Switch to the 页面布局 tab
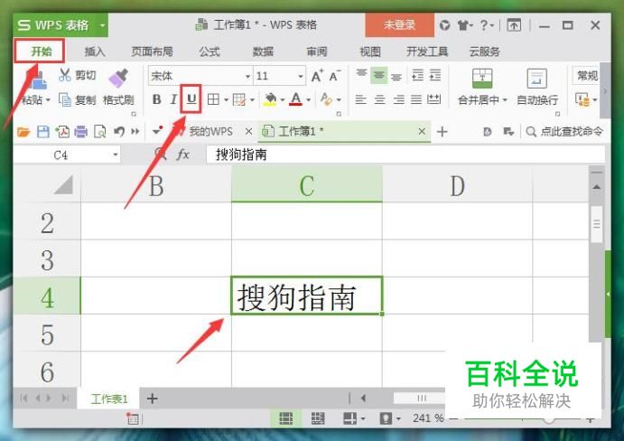Image resolution: width=624 pixels, height=441 pixels. coord(152,52)
